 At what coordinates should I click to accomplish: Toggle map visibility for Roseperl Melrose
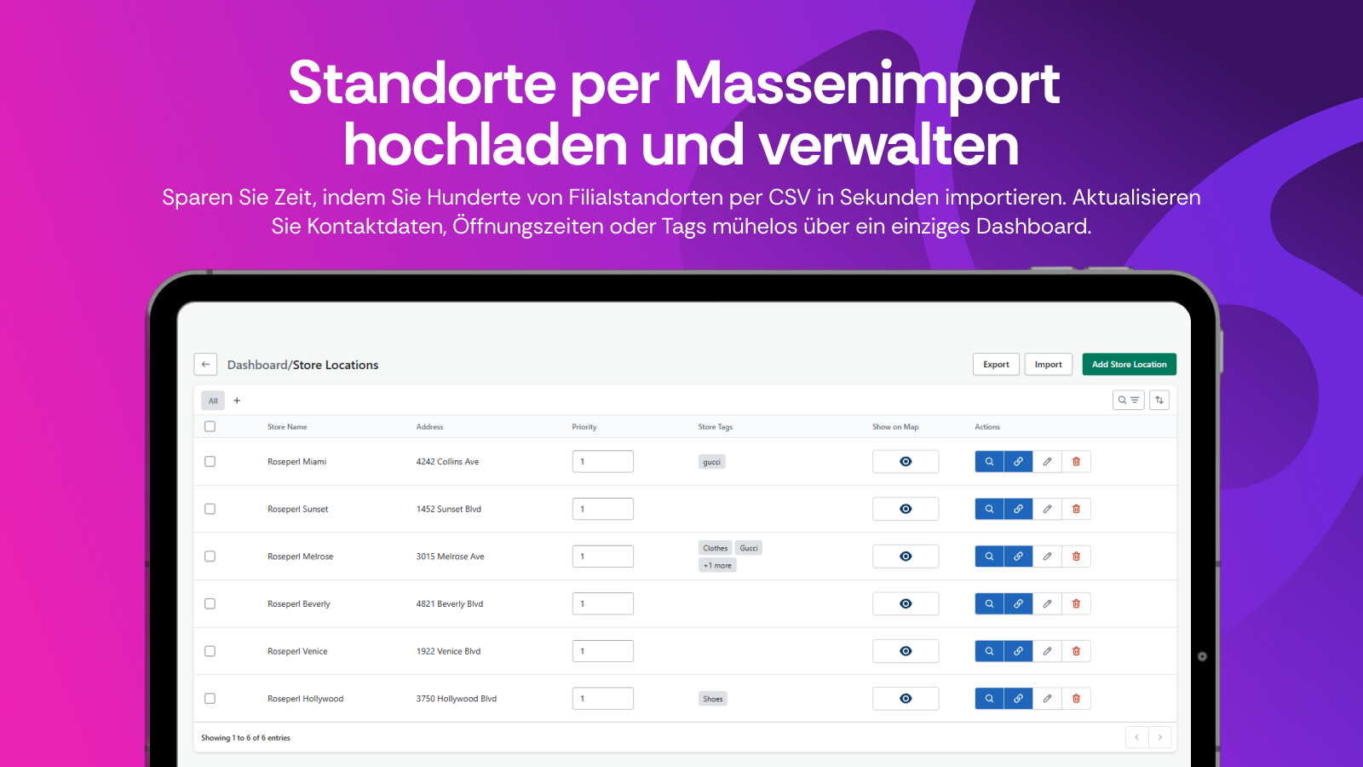point(906,557)
